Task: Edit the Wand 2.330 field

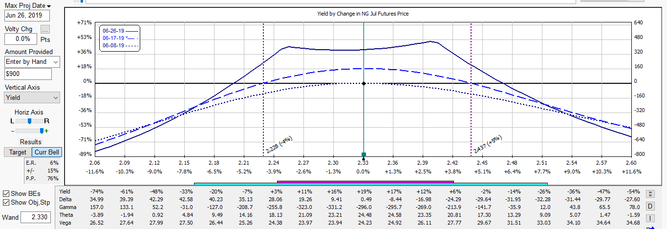Action: [x=36, y=217]
